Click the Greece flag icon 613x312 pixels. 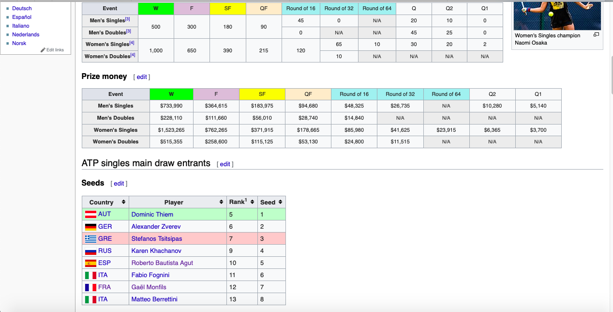point(90,238)
